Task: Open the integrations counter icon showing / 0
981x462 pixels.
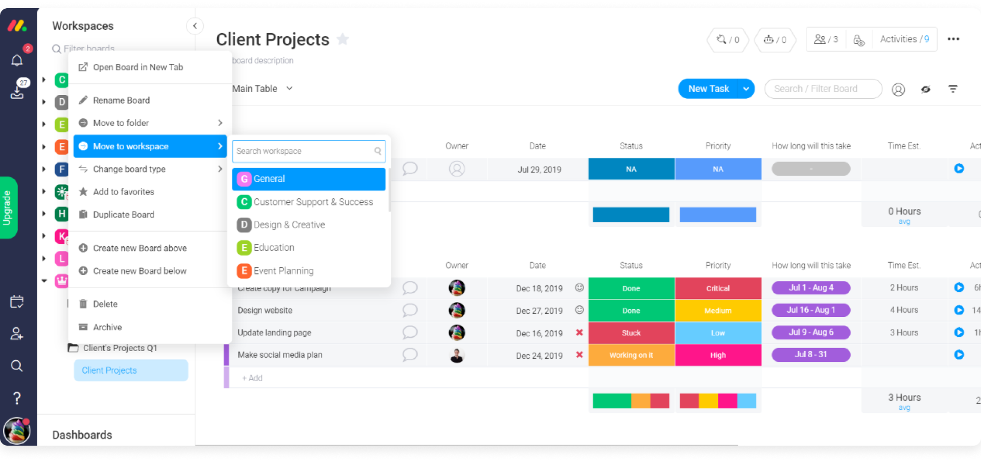Action: point(728,39)
